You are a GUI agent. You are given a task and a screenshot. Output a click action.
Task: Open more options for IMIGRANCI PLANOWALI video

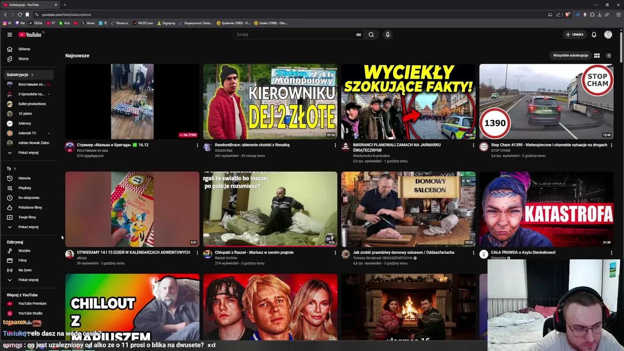click(x=473, y=145)
